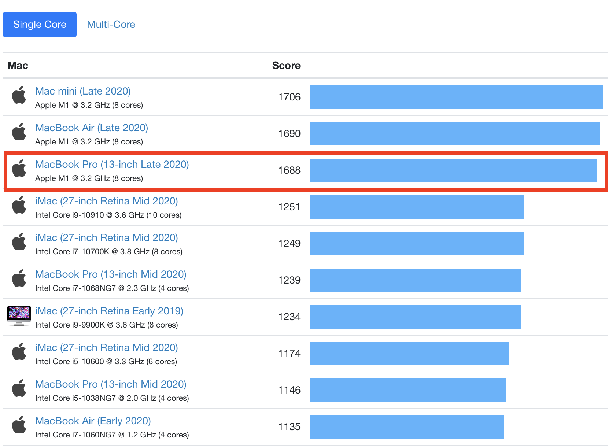Click the Apple logo beside MacBook Air (Early 2020)

coord(19,425)
